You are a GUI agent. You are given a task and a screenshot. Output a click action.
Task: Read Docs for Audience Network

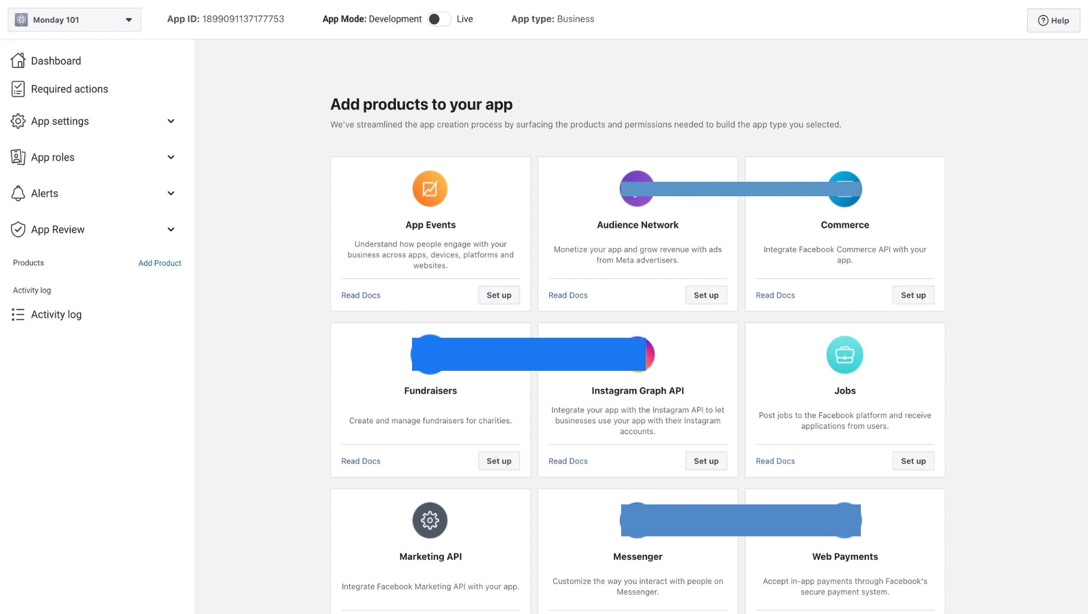coord(568,295)
